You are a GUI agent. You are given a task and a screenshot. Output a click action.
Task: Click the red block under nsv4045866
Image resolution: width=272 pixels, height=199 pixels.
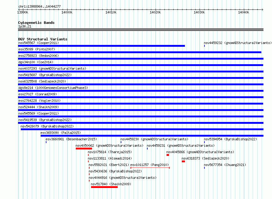(168, 155)
